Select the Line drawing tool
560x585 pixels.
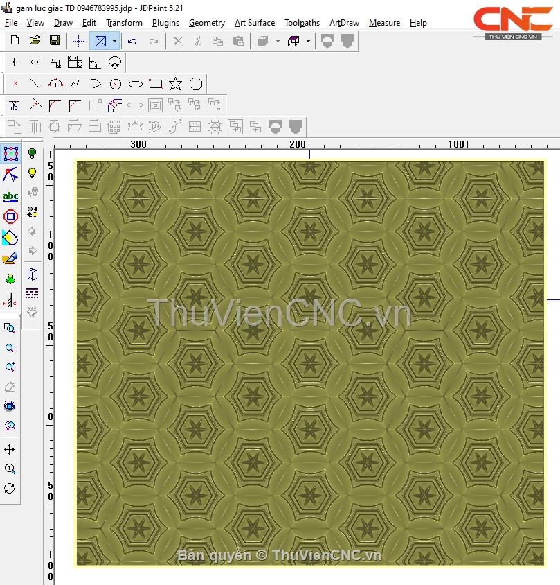35,84
